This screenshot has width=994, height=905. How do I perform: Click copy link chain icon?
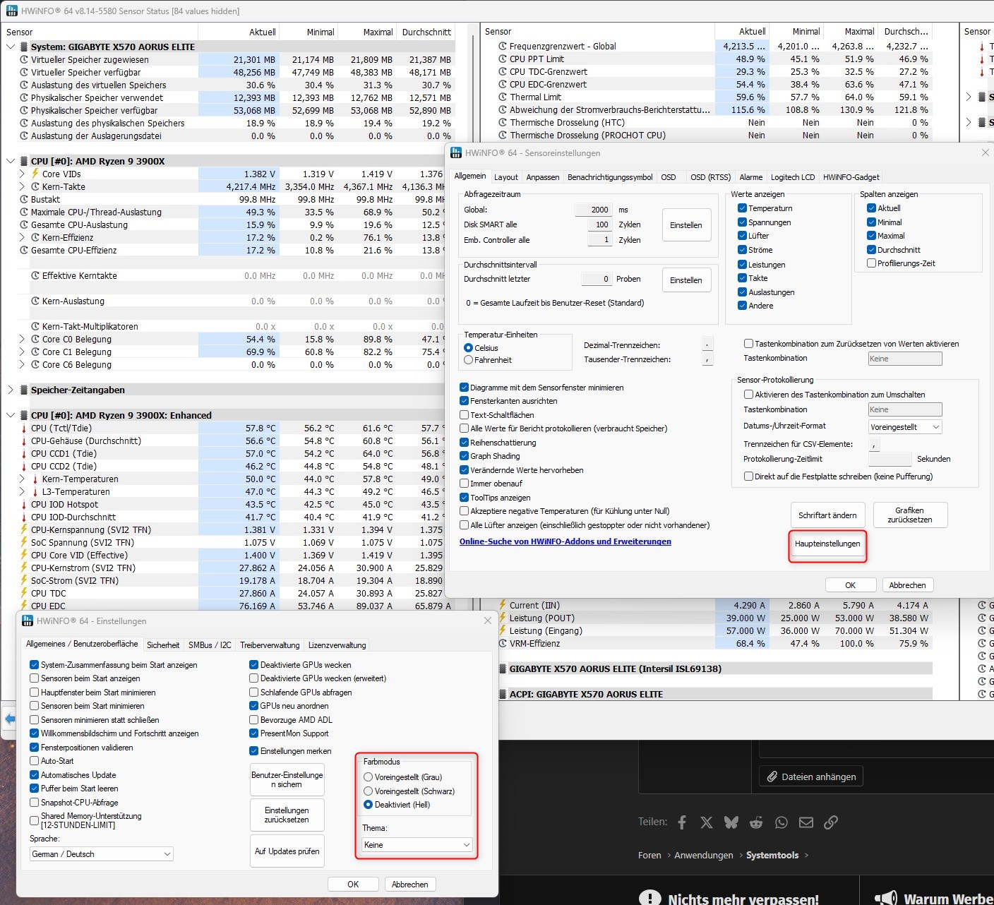[831, 822]
